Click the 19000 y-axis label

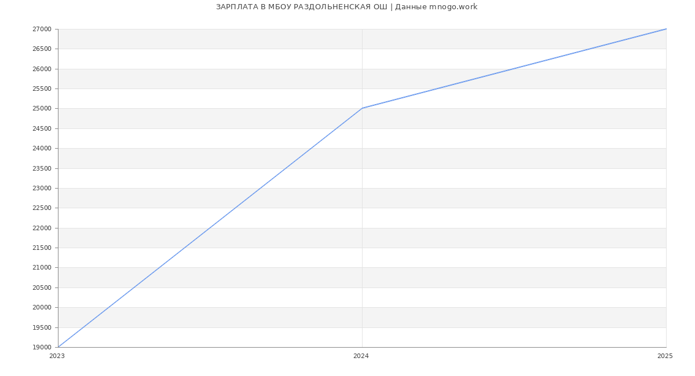click(x=42, y=348)
